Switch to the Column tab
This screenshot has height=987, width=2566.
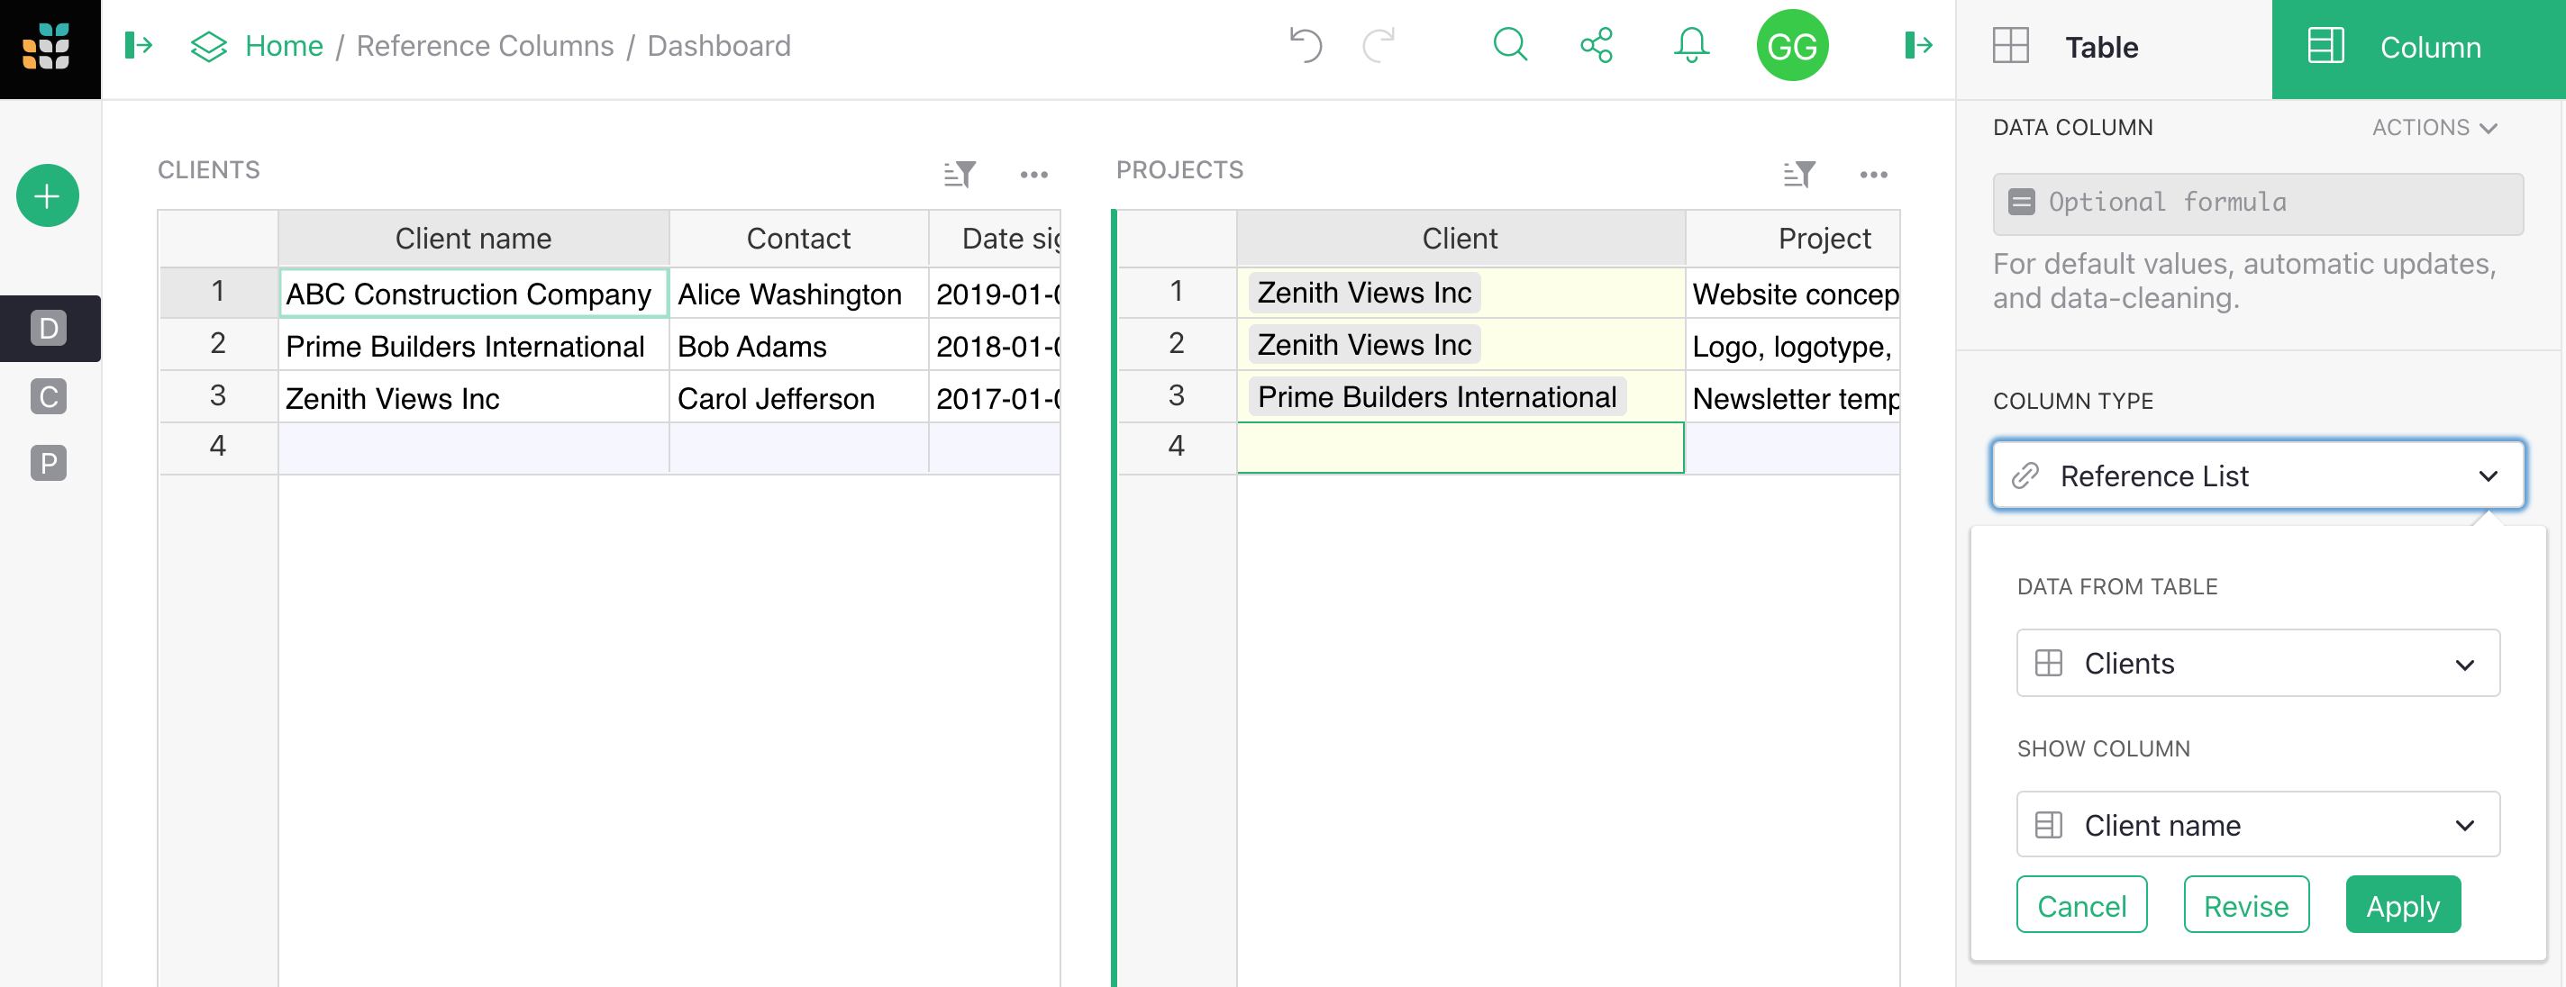click(2430, 44)
